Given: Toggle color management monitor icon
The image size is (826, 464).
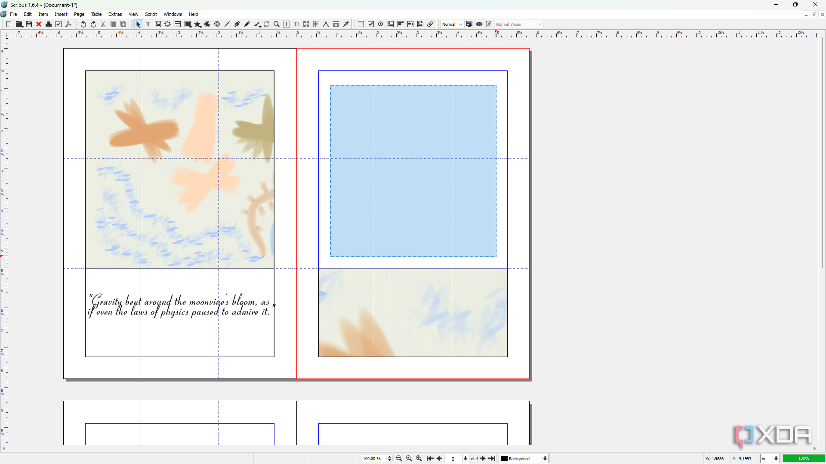Looking at the screenshot, I should [469, 24].
